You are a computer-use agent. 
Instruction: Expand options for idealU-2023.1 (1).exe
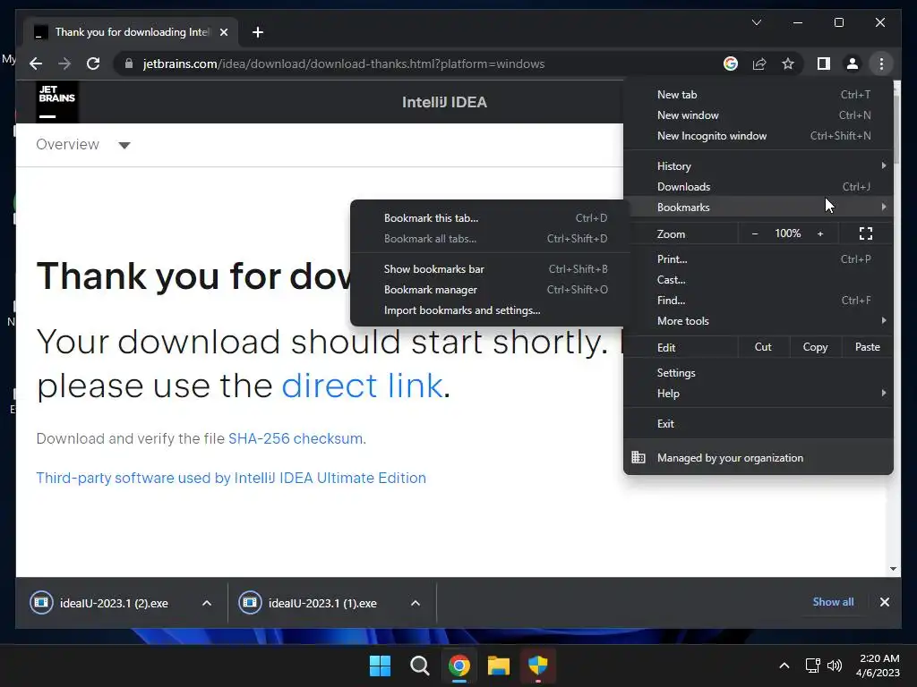[x=416, y=603]
